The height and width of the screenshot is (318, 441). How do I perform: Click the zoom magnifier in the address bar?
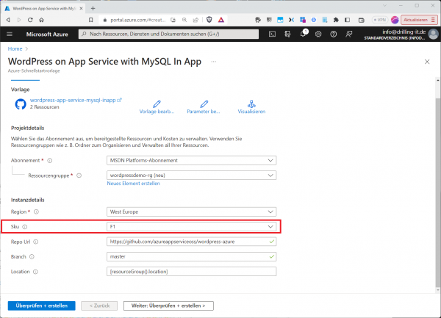click(x=184, y=20)
